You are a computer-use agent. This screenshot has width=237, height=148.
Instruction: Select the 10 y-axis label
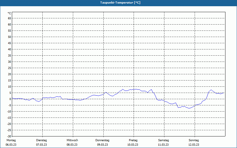tap(9, 86)
